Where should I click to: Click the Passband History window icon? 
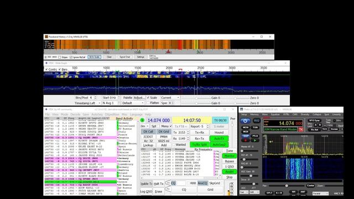46,36
